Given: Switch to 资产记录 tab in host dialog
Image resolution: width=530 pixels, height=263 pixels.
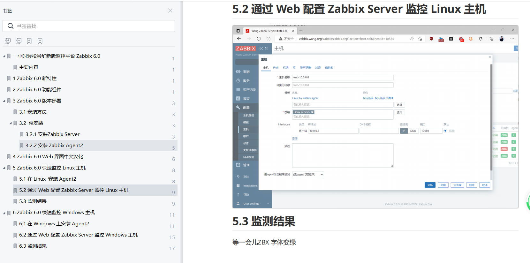Looking at the screenshot, I should 305,68.
